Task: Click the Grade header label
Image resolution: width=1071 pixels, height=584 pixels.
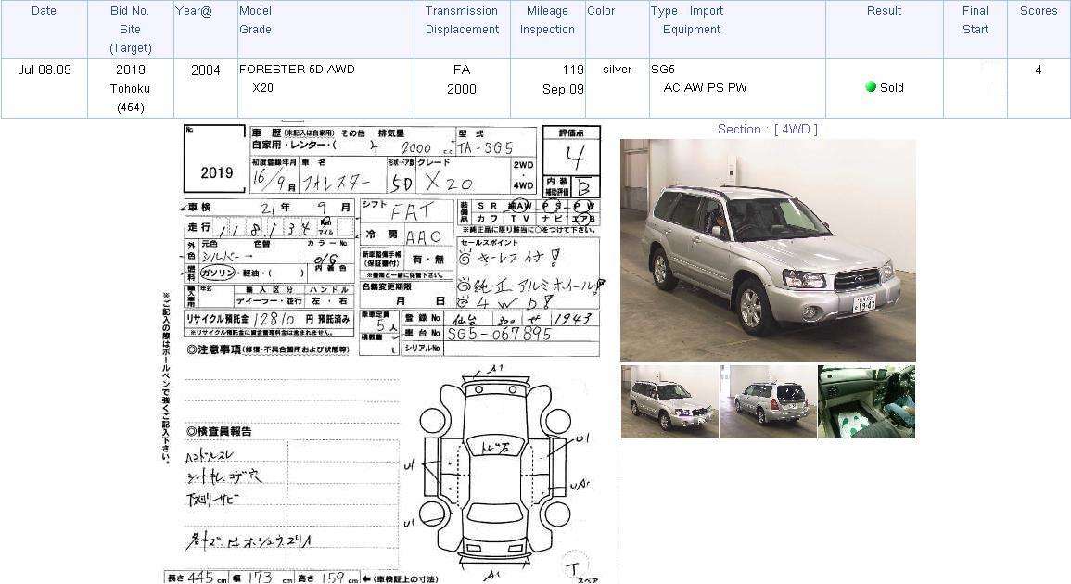Action: pos(255,30)
